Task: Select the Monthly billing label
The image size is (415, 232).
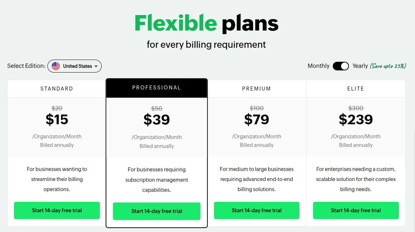Action: tap(318, 66)
